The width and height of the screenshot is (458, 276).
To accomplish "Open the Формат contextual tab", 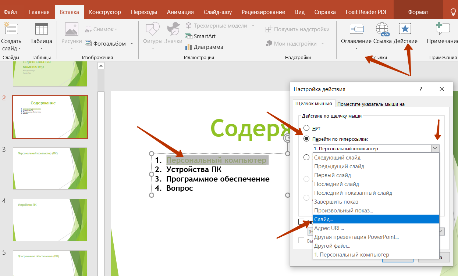I will 418,12.
